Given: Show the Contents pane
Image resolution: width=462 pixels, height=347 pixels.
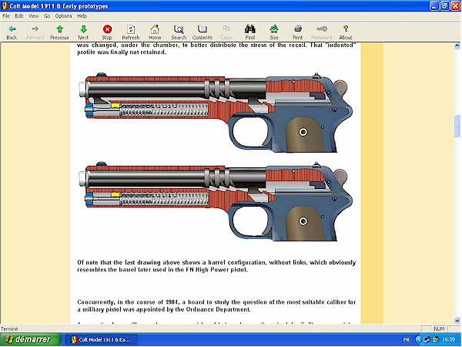Looking at the screenshot, I should [x=202, y=32].
